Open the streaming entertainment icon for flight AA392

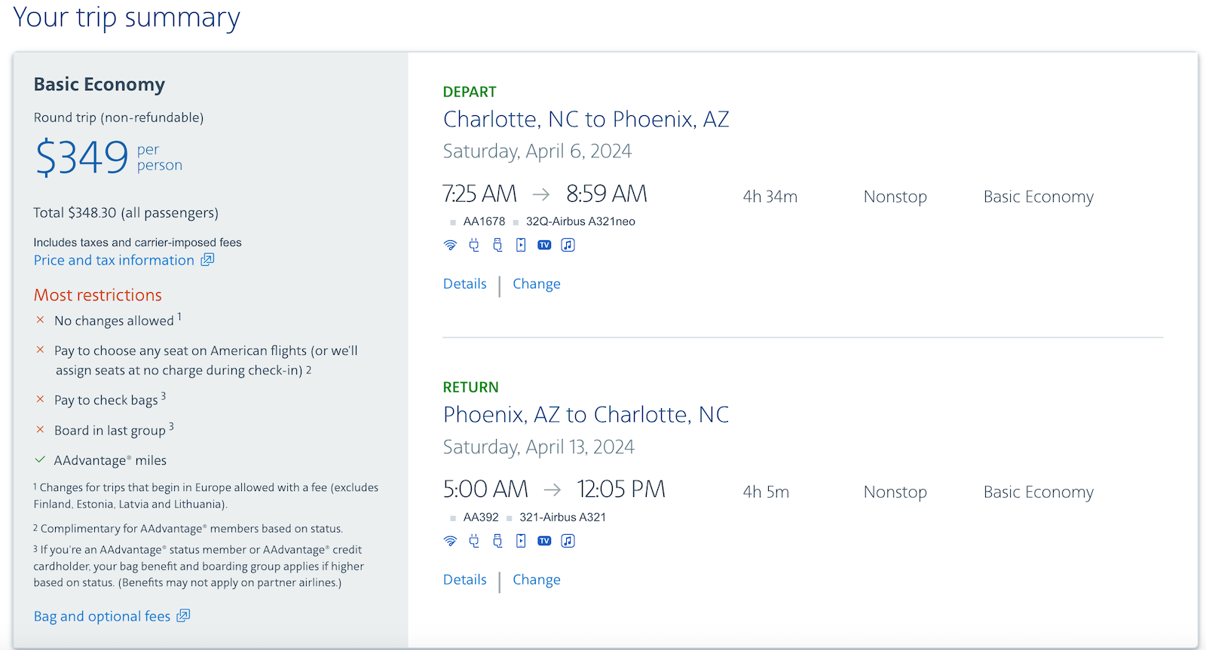pyautogui.click(x=521, y=540)
